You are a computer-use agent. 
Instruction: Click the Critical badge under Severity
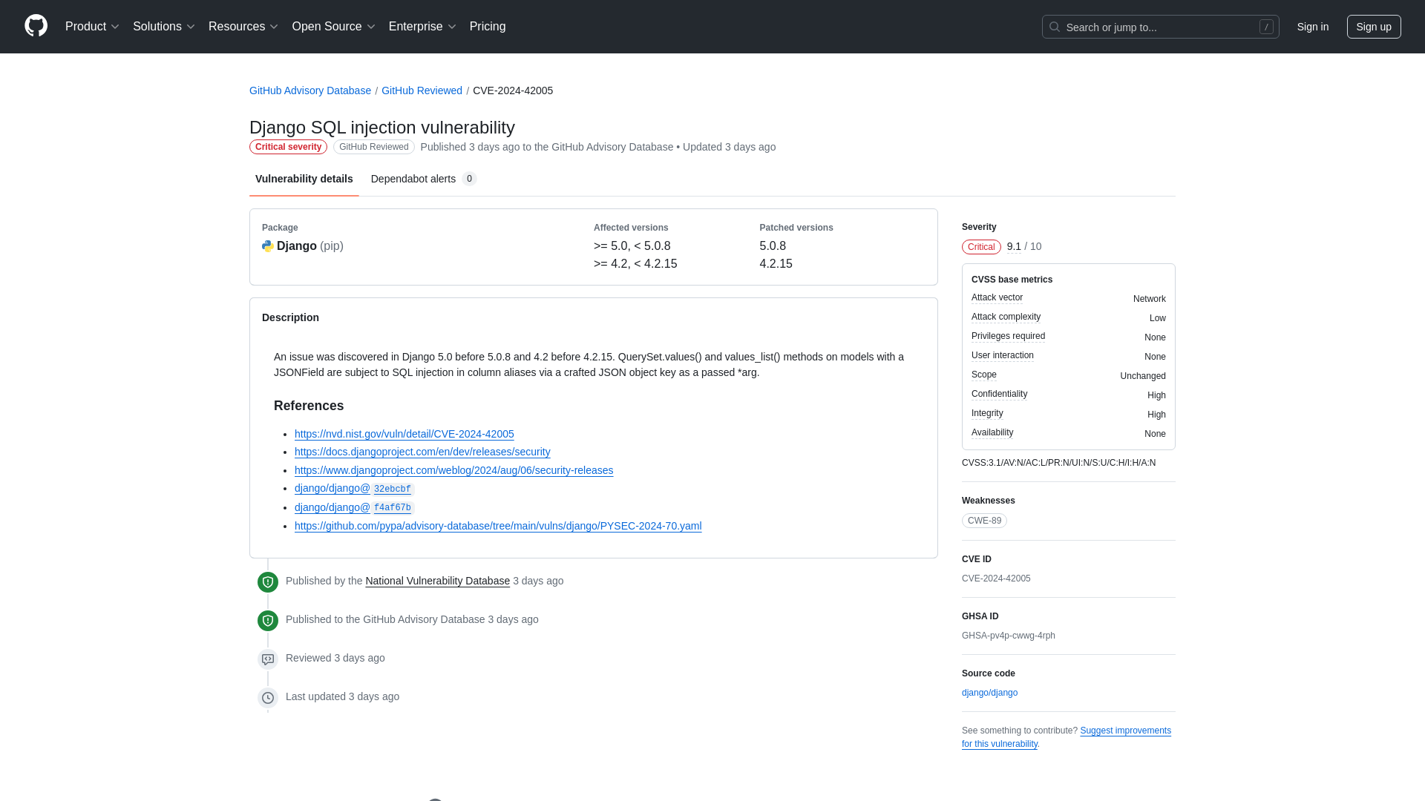(x=981, y=247)
